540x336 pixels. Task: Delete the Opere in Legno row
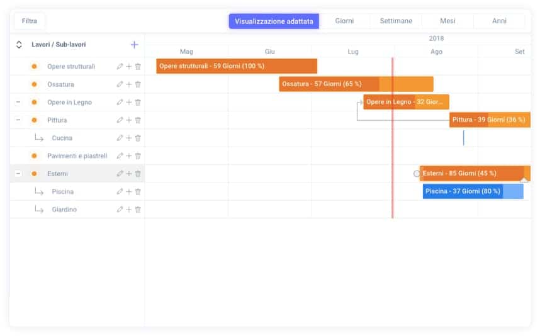click(138, 102)
